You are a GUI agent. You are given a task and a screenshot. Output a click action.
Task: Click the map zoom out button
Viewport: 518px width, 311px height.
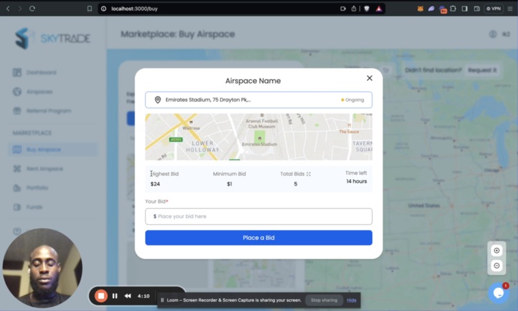(x=497, y=266)
